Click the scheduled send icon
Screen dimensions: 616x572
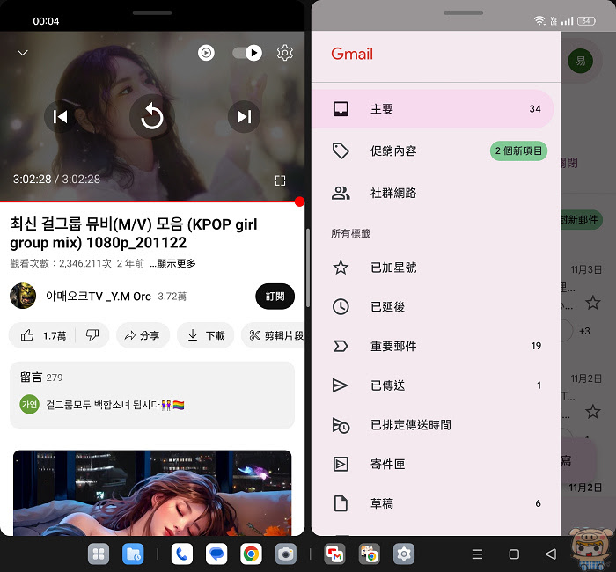coord(341,425)
